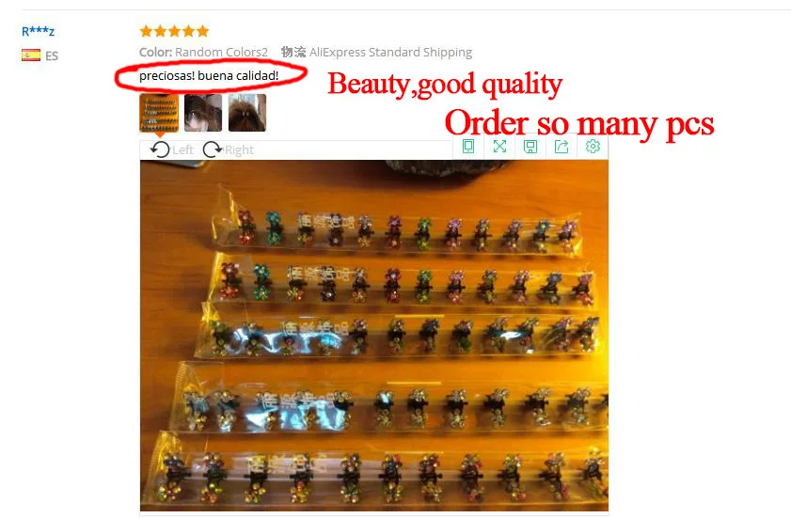Click AliExpress Standard Shipping text
791x518 pixels.
click(x=390, y=52)
